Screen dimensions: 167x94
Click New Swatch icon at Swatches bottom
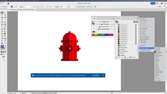pos(133,57)
